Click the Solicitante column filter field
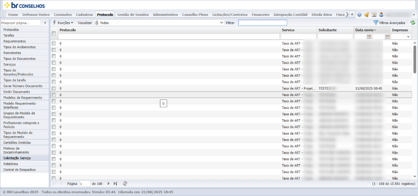418x196 pixels. point(335,37)
